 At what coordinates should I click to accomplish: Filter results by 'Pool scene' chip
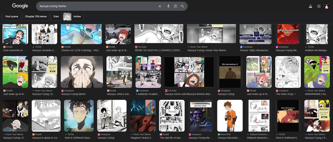pos(12,16)
